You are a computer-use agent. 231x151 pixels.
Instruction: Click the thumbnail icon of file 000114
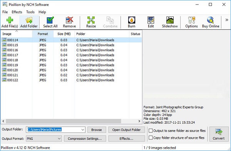4,40
